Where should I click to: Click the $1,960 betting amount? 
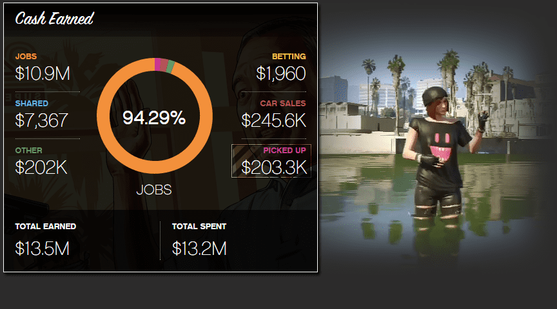(281, 73)
